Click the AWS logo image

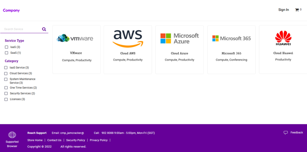click(x=128, y=39)
